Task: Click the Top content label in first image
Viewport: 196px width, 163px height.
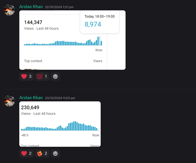Action: [x=33, y=61]
